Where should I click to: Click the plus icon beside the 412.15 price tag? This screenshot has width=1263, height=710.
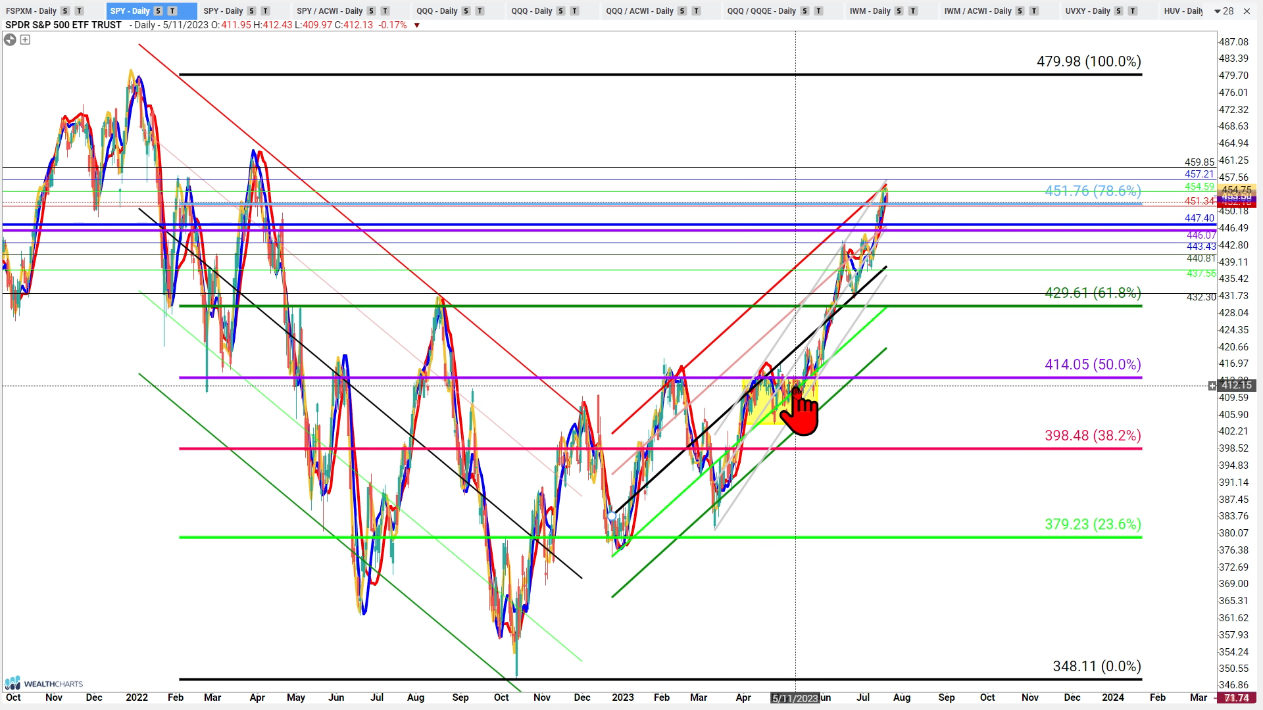tap(1212, 386)
